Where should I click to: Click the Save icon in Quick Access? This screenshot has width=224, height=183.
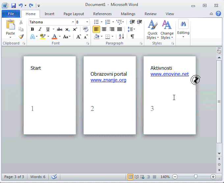pyautogui.click(x=14, y=5)
